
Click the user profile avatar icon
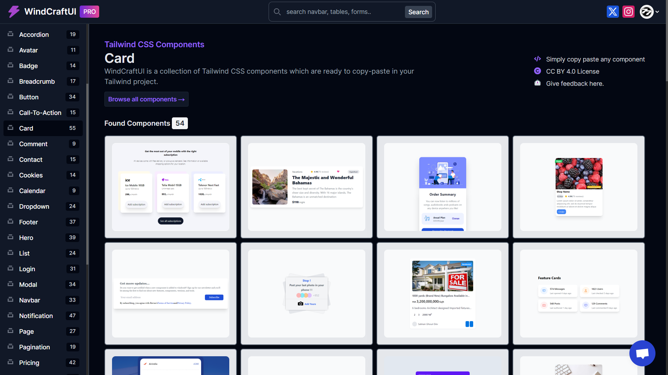click(x=646, y=12)
